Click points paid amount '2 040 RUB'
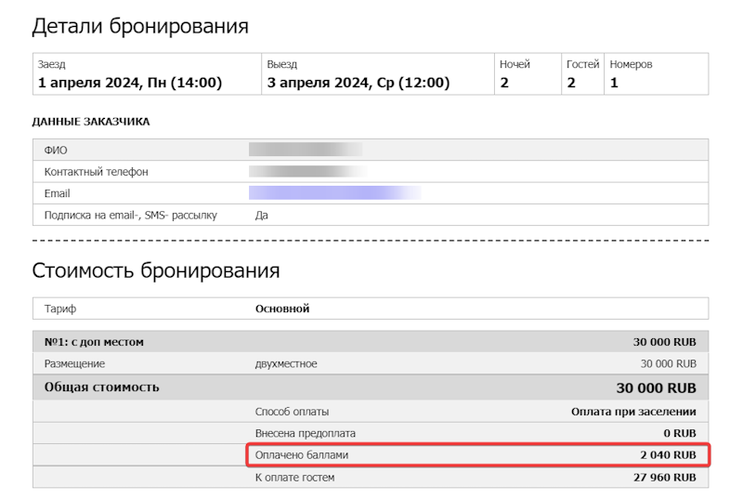 [x=668, y=455]
